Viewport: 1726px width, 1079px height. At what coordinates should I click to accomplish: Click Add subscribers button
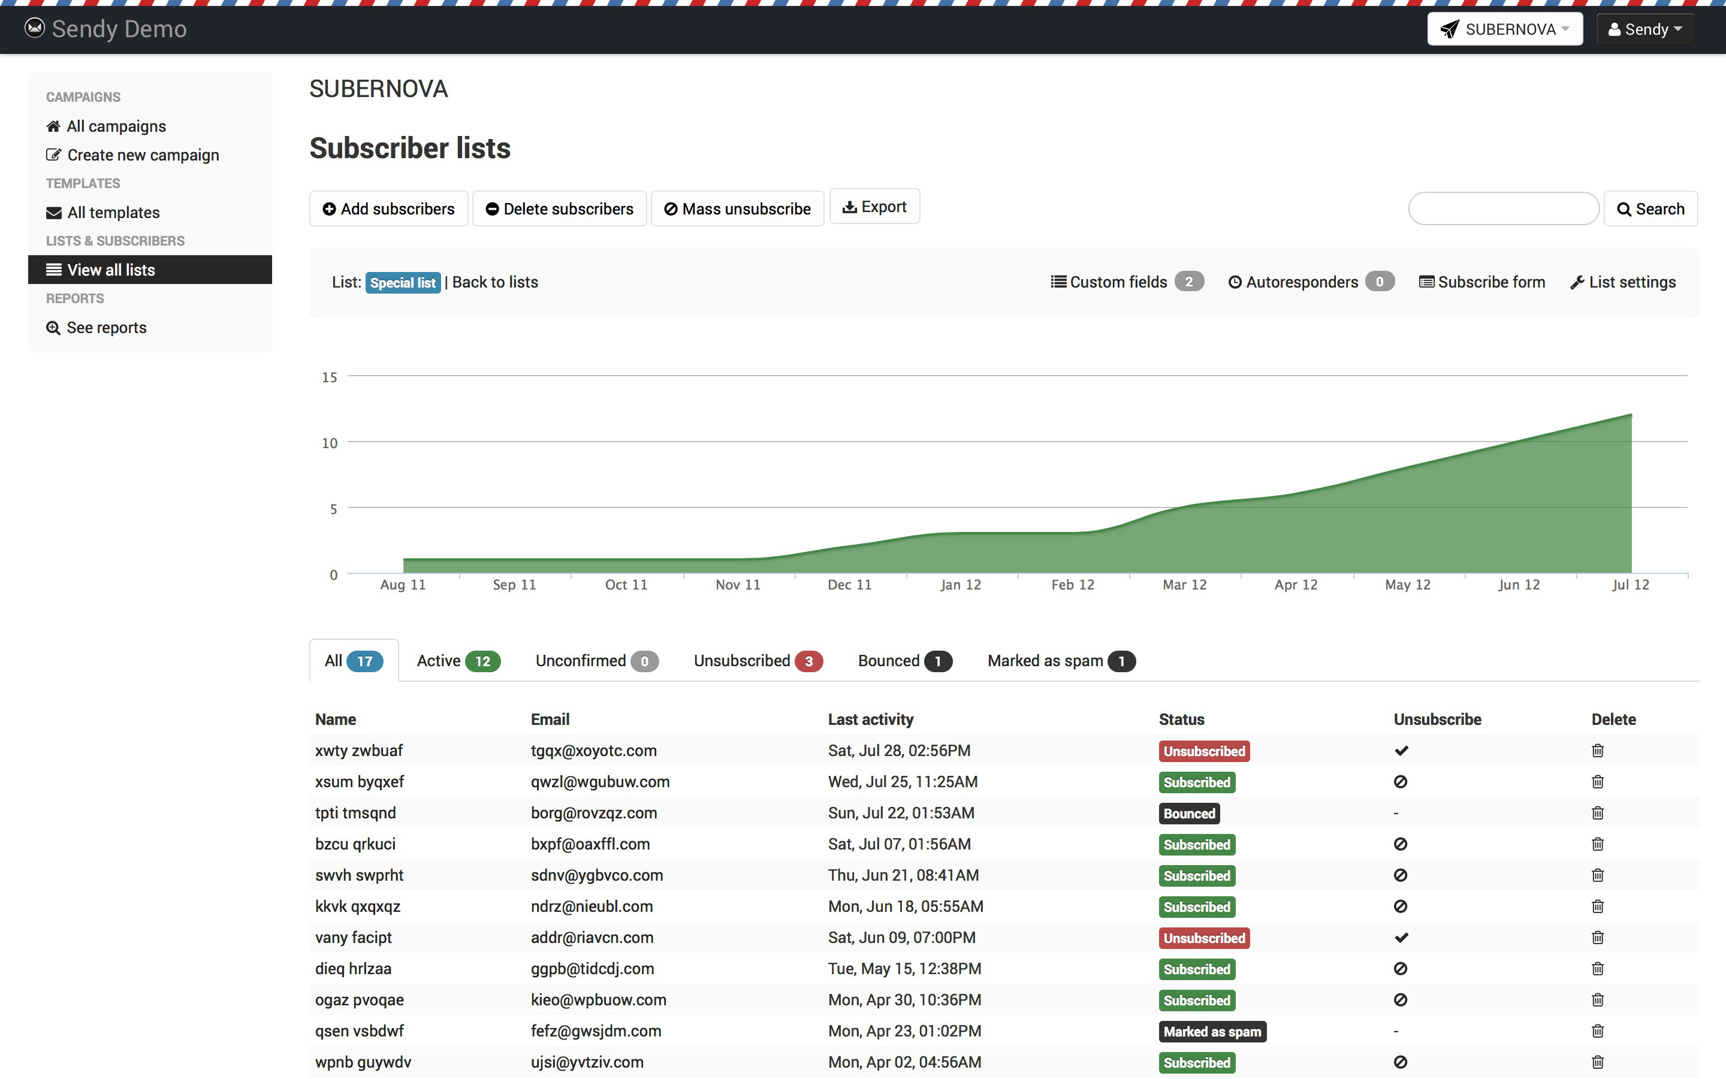[x=388, y=208]
